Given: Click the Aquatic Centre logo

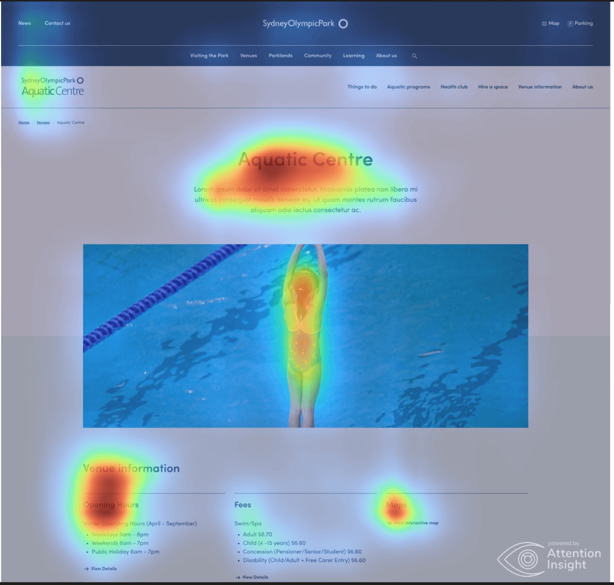Looking at the screenshot, I should (52, 87).
